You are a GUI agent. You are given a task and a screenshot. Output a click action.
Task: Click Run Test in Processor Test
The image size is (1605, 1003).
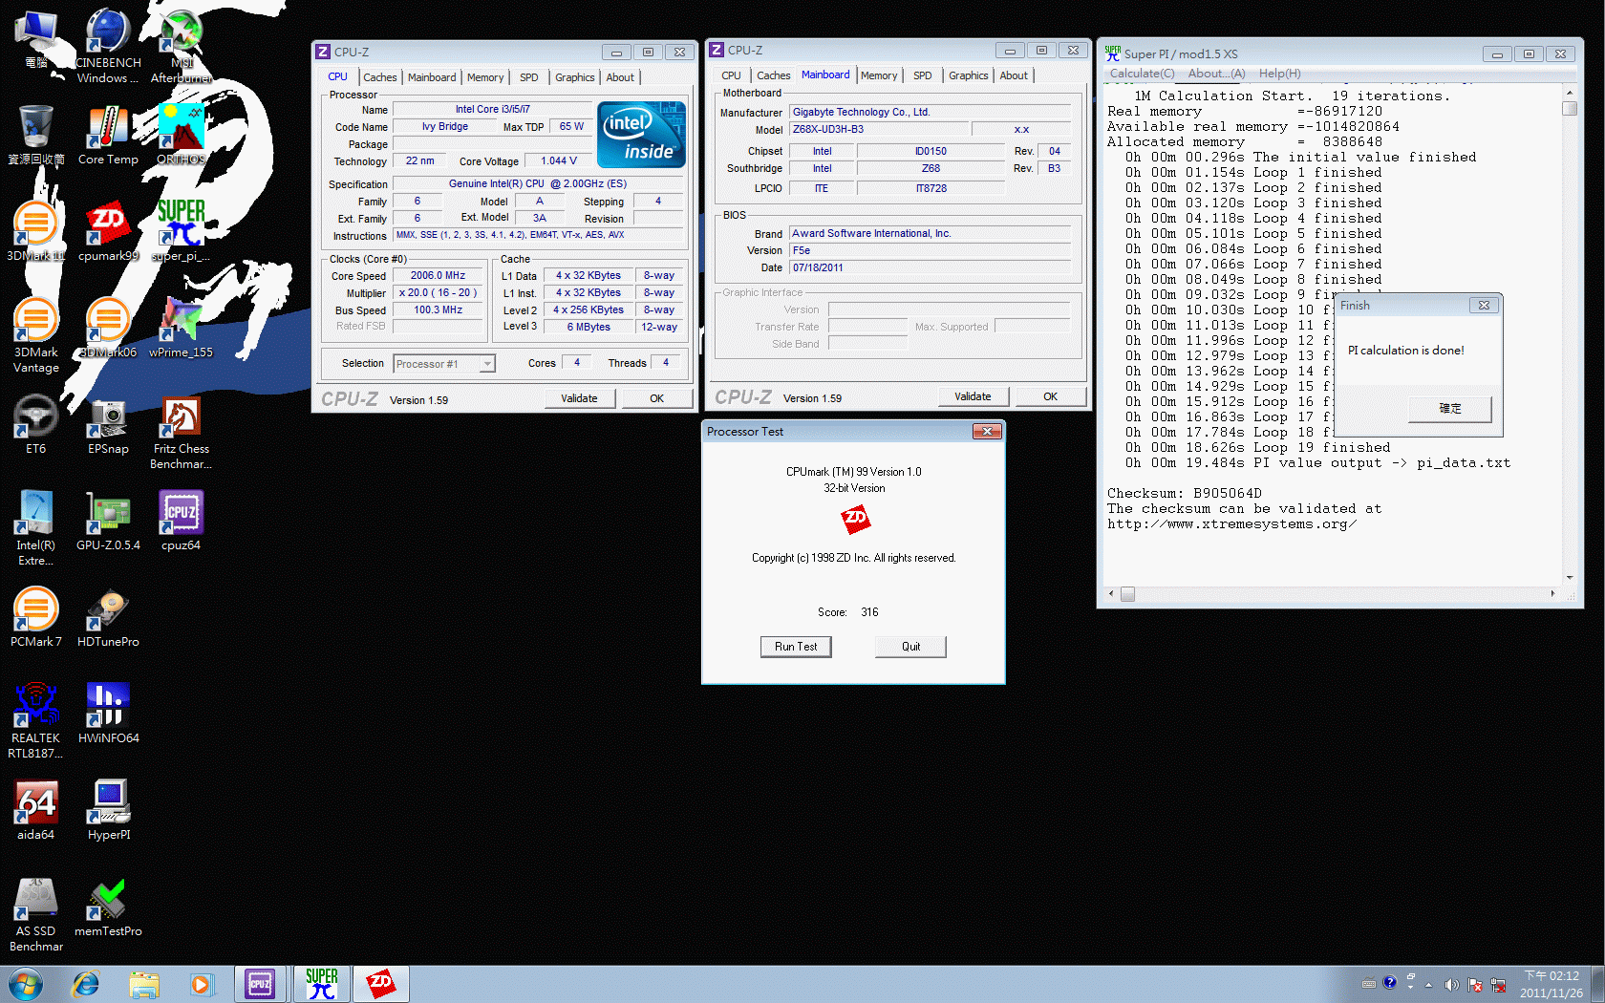click(795, 647)
